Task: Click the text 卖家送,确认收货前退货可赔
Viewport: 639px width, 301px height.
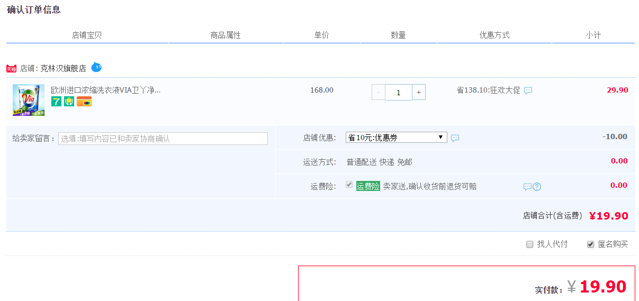Action: 430,186
